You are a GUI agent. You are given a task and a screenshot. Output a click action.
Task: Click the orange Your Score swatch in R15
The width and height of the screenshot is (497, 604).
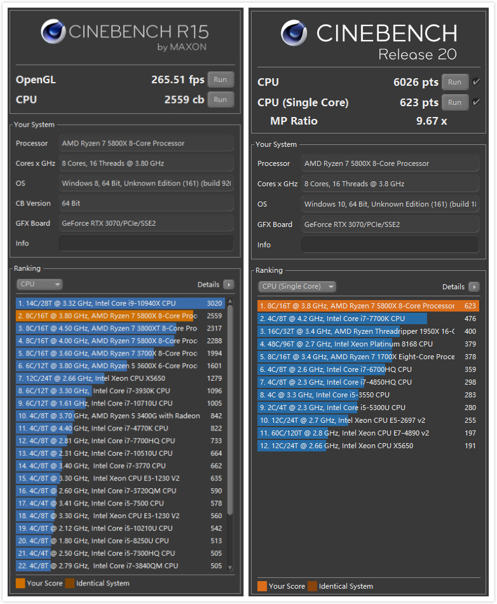(21, 583)
